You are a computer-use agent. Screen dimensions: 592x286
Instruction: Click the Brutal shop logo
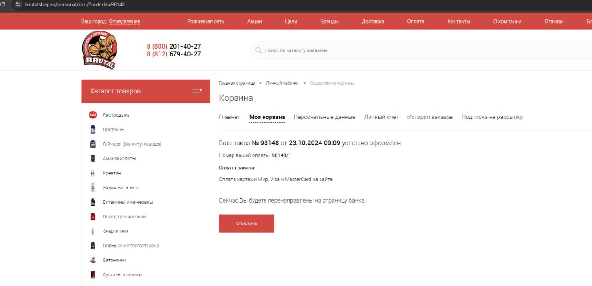(99, 50)
